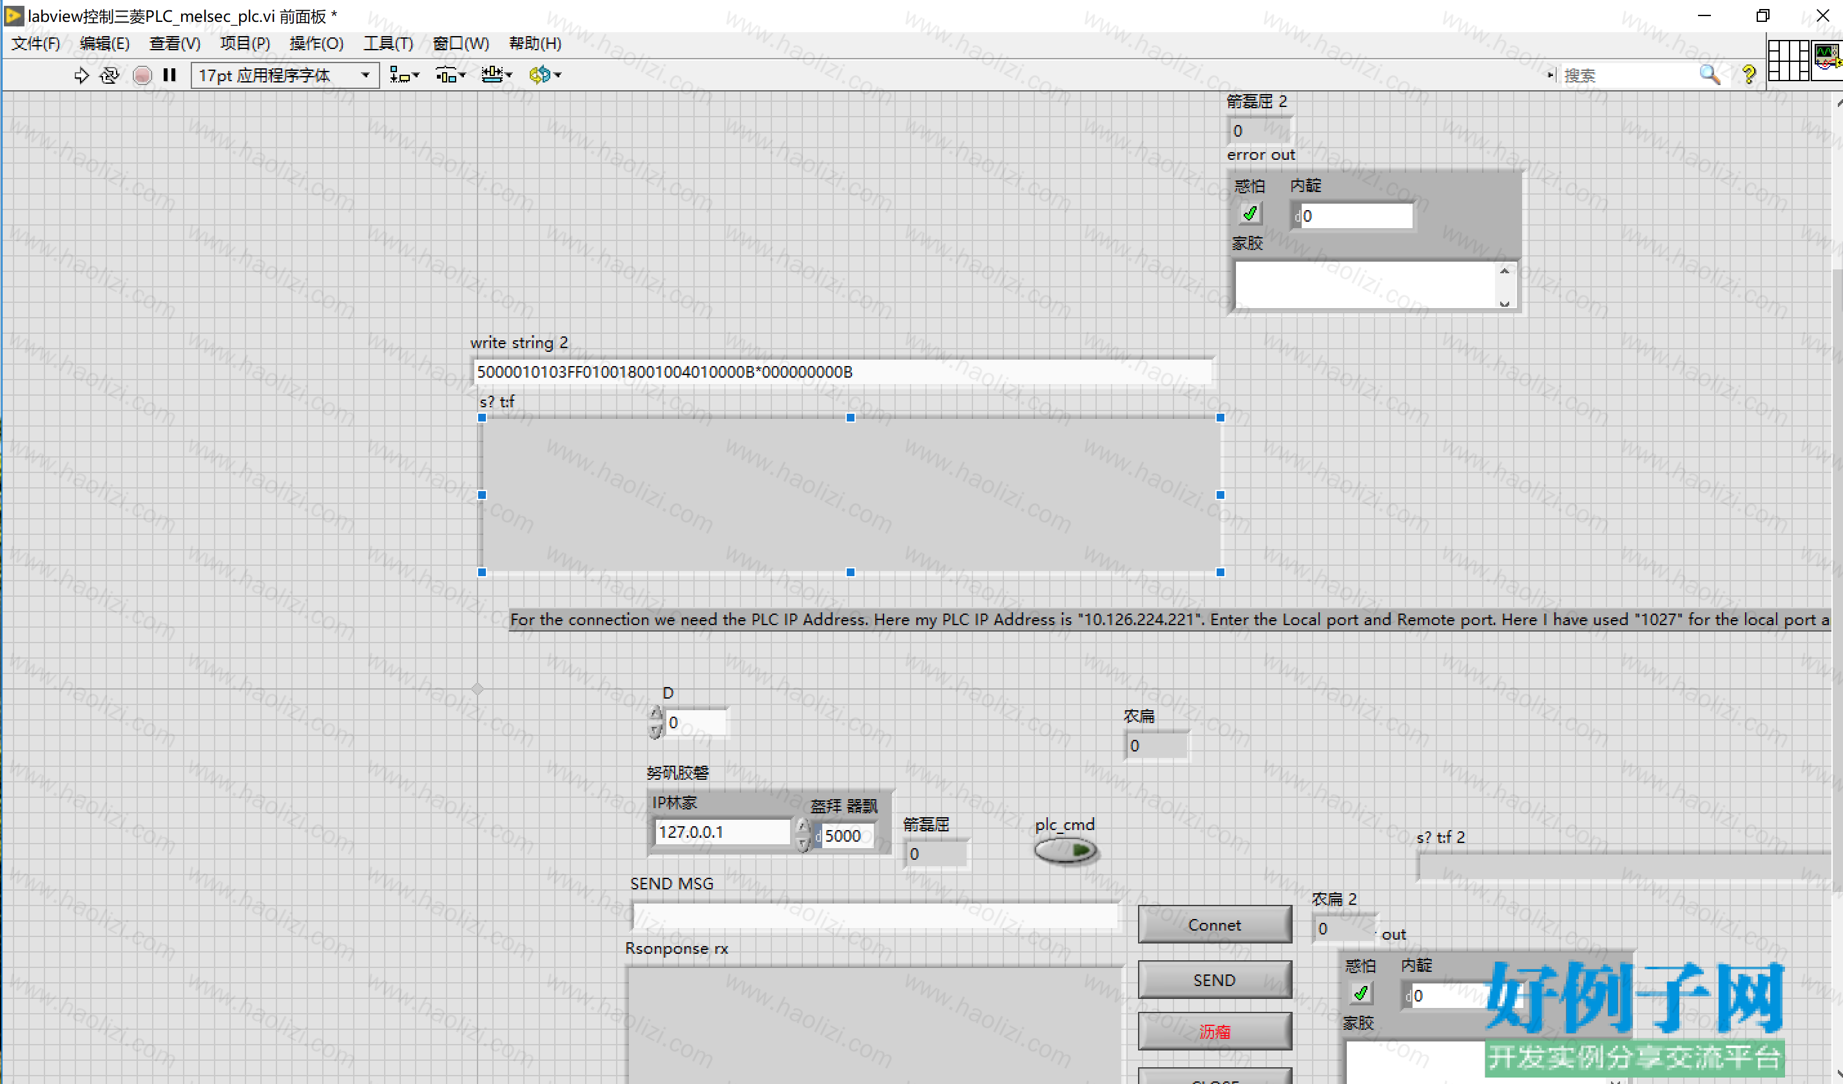1843x1084 pixels.
Task: Click the PLC IP Address instruction text
Action: point(1170,619)
